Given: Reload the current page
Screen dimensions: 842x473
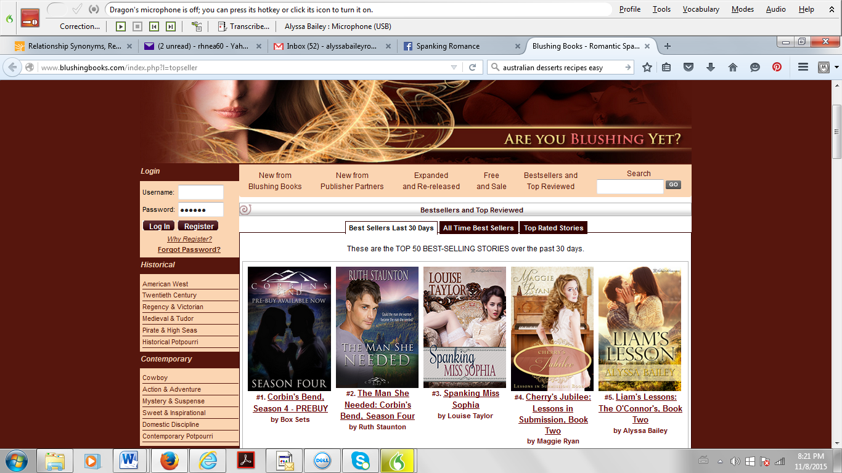Looking at the screenshot, I should coord(473,68).
